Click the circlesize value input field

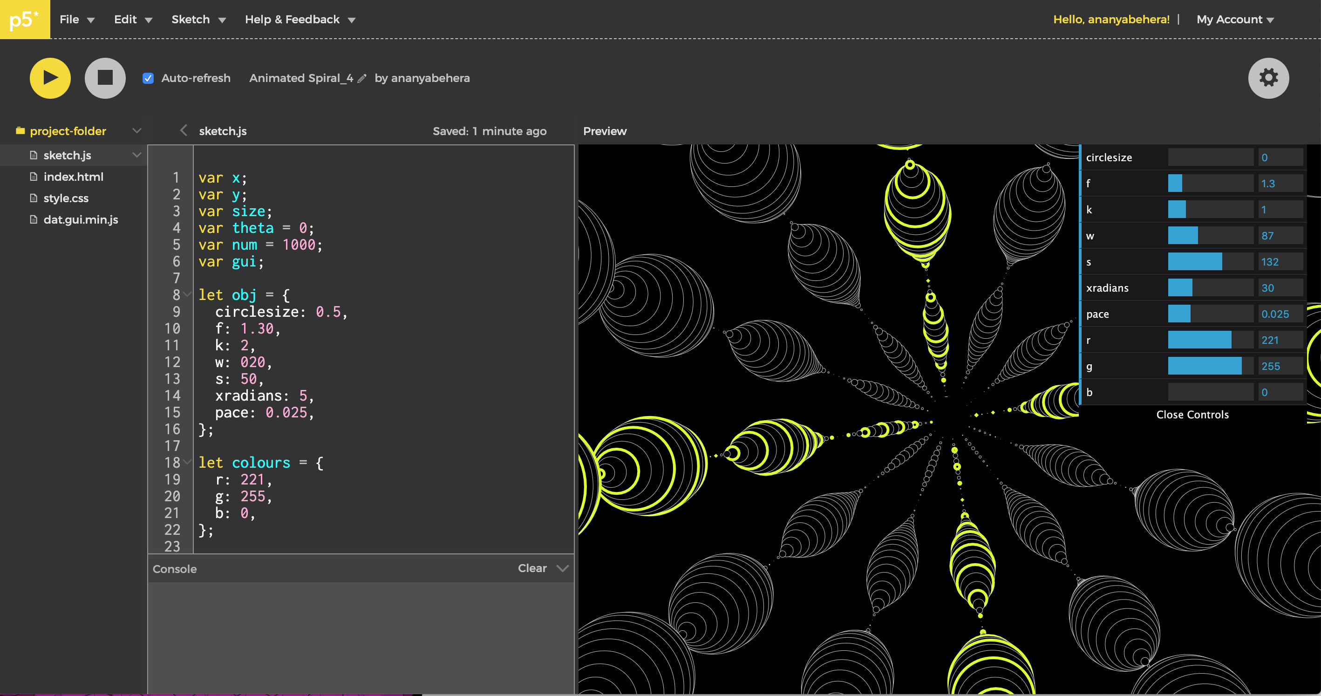1280,157
